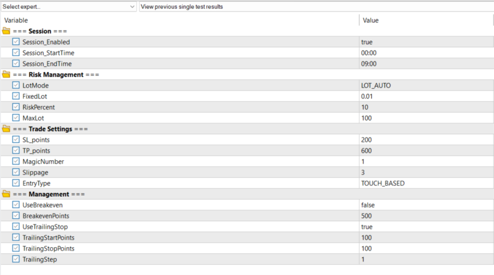This screenshot has width=494, height=275.
Task: Toggle the Session_Enabled checkbox
Action: 16,42
